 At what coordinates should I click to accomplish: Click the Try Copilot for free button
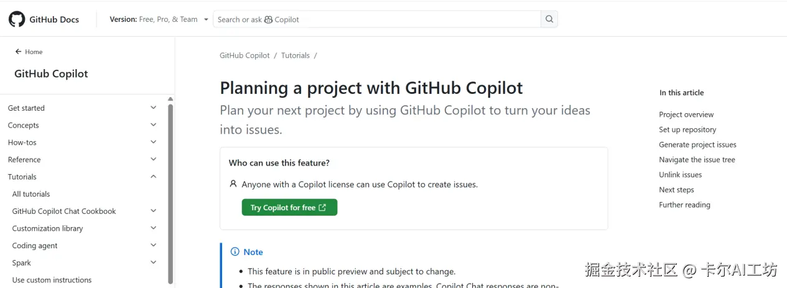289,208
